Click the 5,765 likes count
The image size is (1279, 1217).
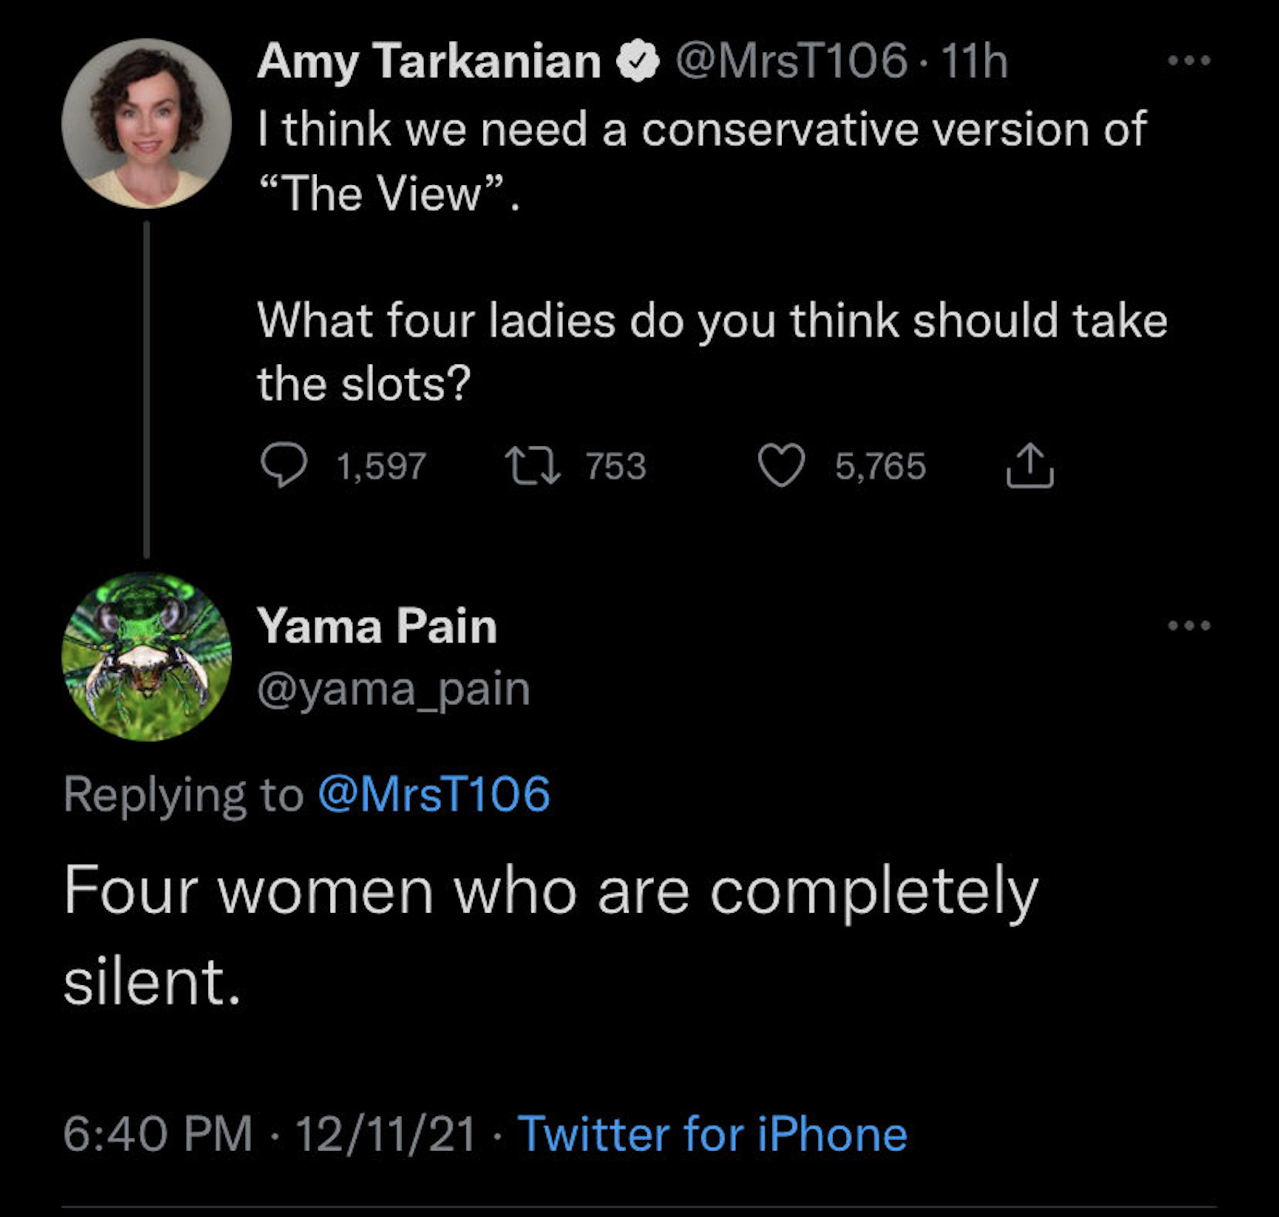click(x=880, y=466)
